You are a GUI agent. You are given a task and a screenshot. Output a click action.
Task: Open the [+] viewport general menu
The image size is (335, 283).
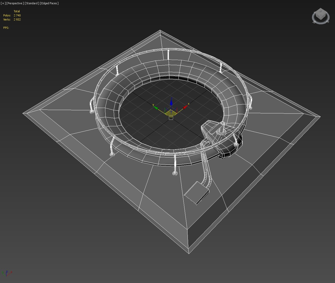[x=3, y=3]
